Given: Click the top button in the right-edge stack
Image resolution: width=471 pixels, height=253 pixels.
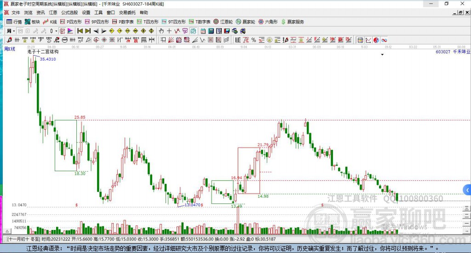Looking at the screenshot, I should (x=466, y=208).
